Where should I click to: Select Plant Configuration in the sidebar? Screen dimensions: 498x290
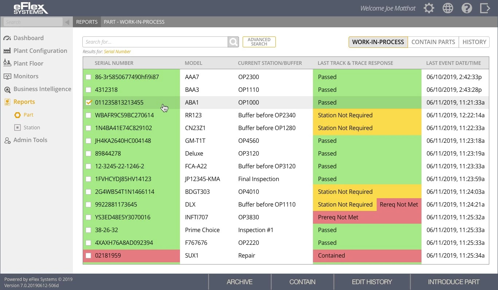[x=40, y=50]
